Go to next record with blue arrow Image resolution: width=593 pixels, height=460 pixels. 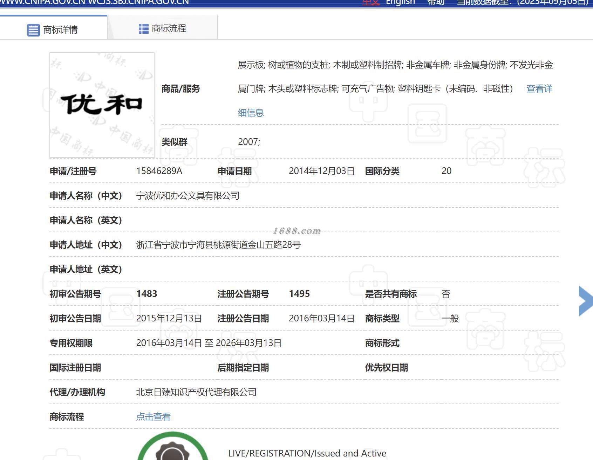point(586,301)
